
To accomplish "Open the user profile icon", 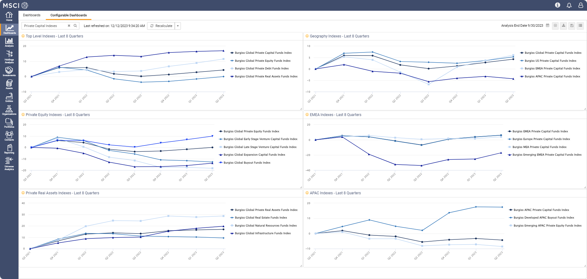I will [581, 5].
